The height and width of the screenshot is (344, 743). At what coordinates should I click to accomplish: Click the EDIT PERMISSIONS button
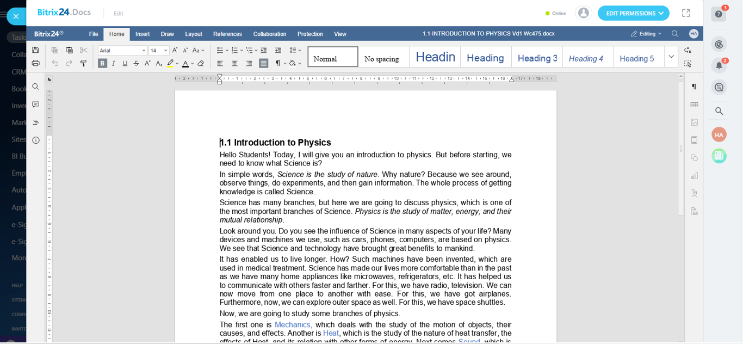634,13
